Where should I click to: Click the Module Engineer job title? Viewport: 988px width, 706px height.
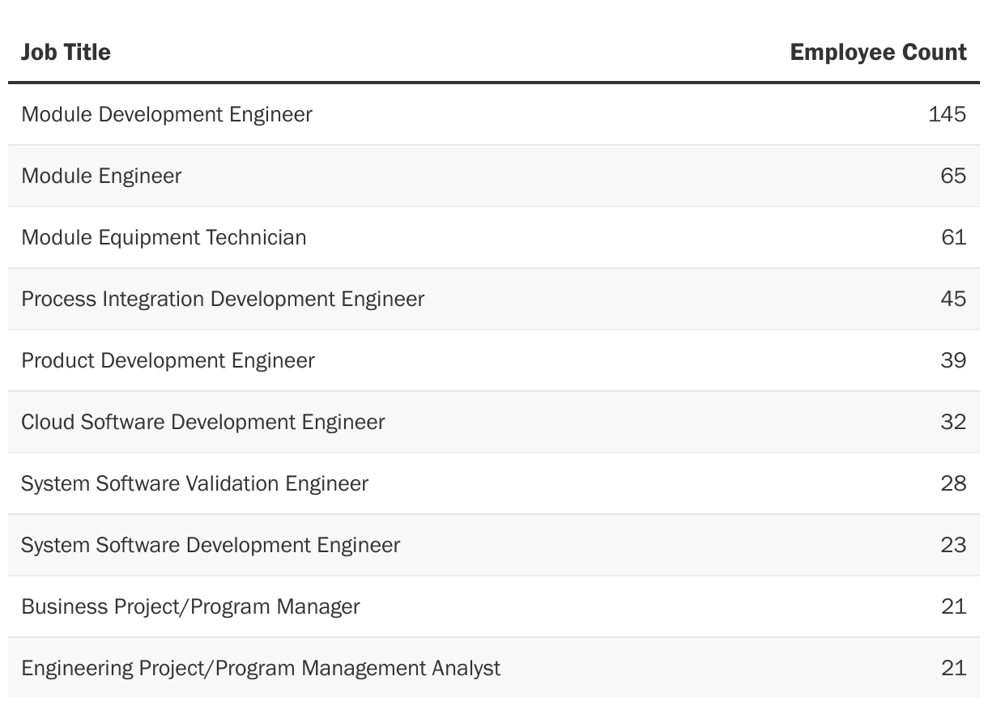click(x=101, y=176)
